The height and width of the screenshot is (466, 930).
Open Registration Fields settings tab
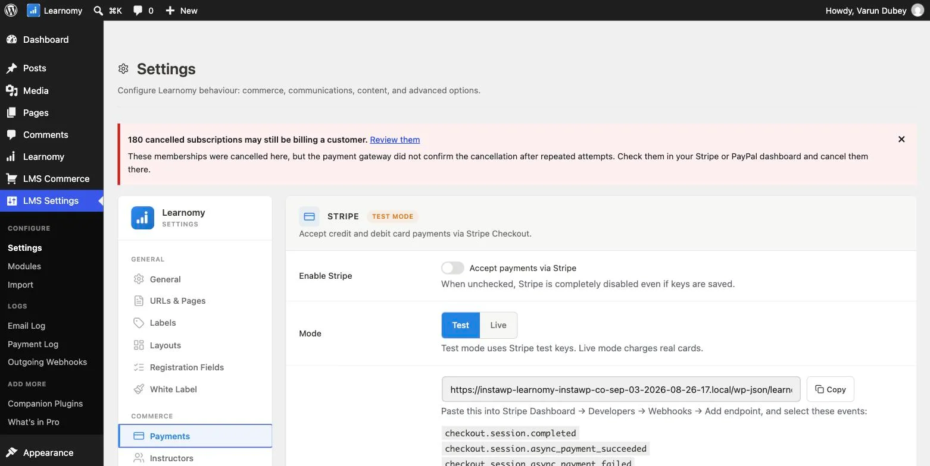pyautogui.click(x=195, y=367)
